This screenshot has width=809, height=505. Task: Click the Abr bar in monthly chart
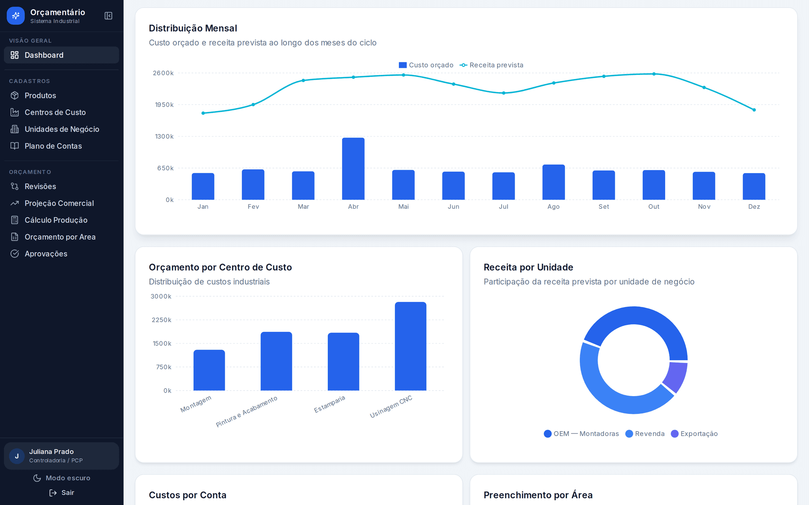[353, 169]
